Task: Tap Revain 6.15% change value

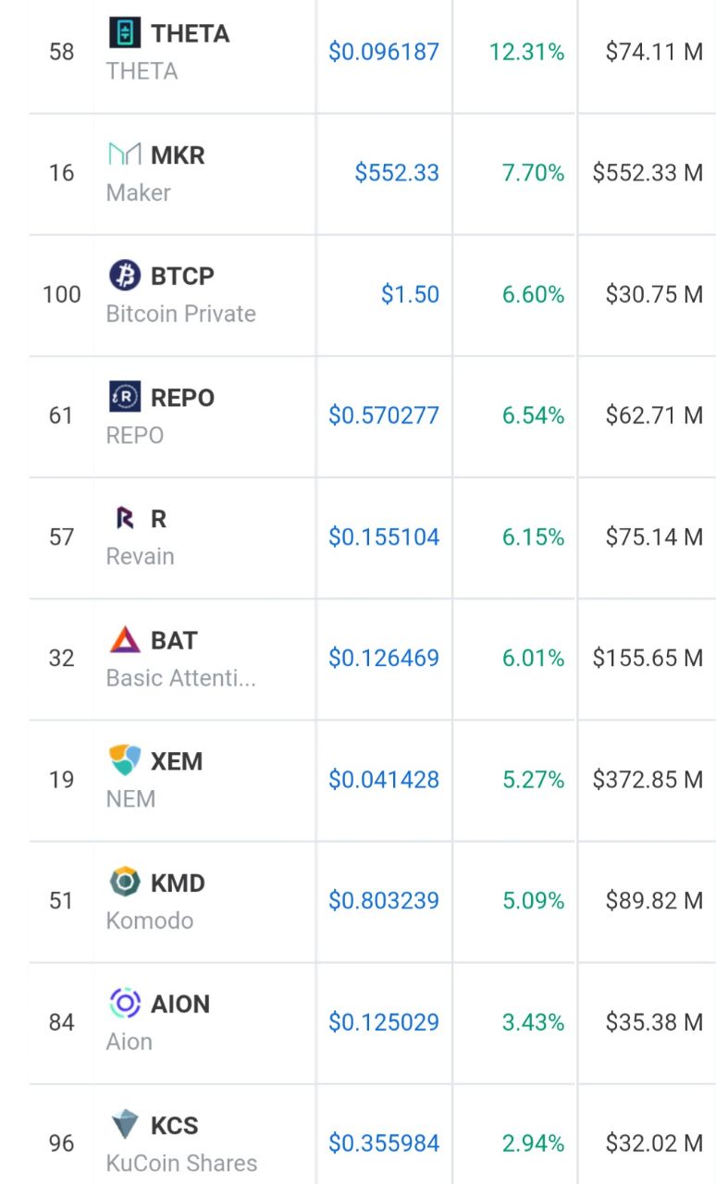Action: tap(533, 536)
